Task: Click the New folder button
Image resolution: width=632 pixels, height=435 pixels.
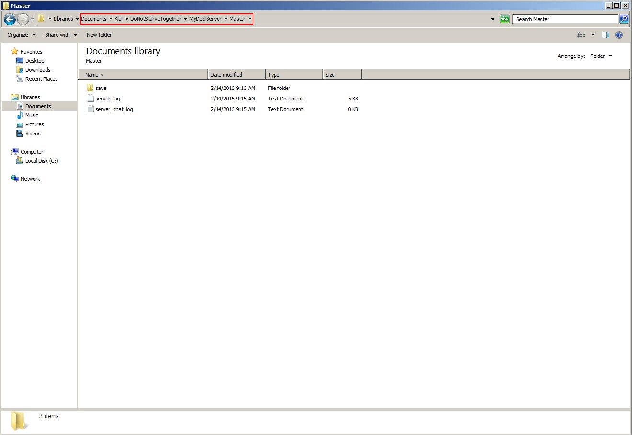Action: point(99,35)
